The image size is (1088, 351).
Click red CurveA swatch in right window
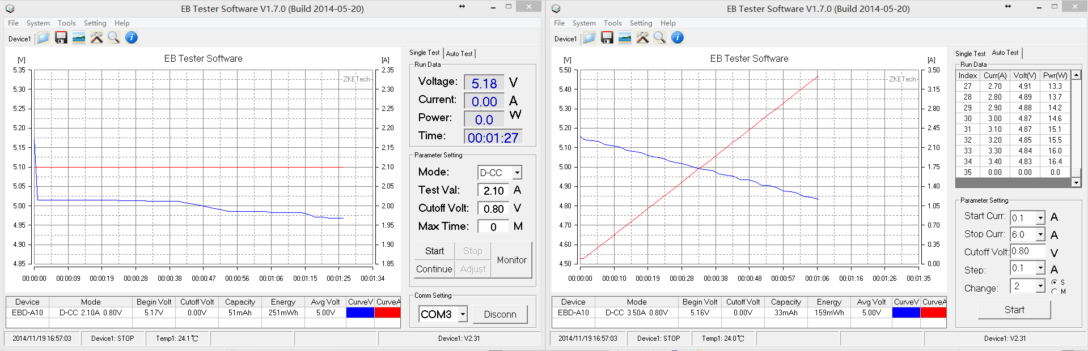[x=934, y=313]
